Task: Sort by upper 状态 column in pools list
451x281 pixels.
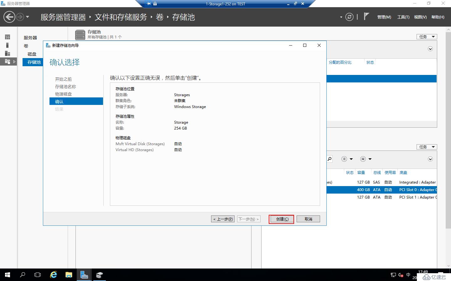Action: tap(370, 62)
